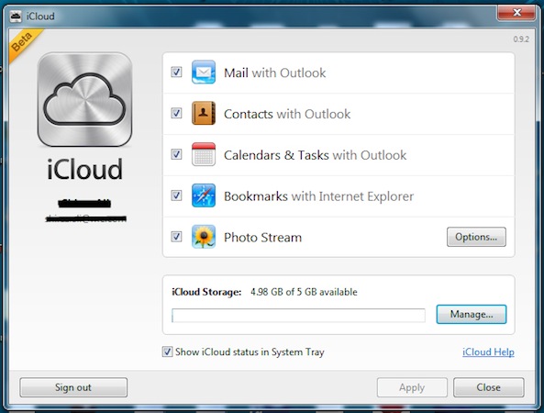
Task: Click the 4.98 GB of 5 GB available text
Action: point(304,292)
